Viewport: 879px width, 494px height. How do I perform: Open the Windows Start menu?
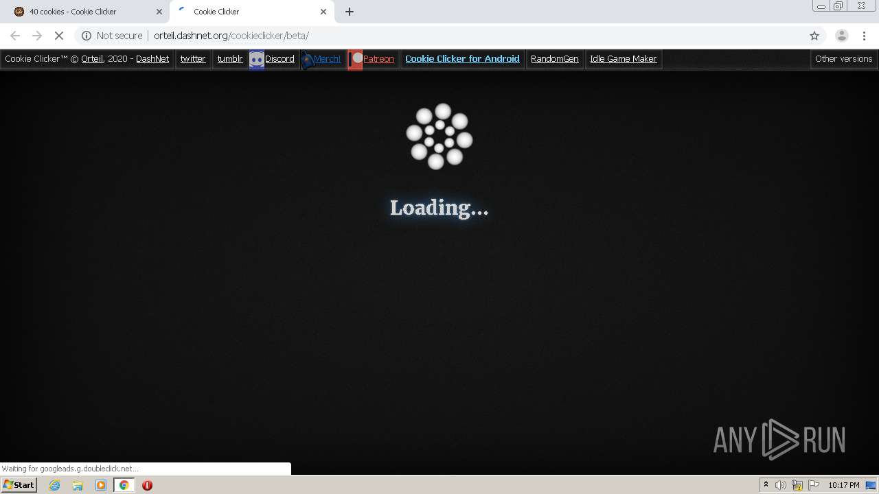tap(19, 485)
